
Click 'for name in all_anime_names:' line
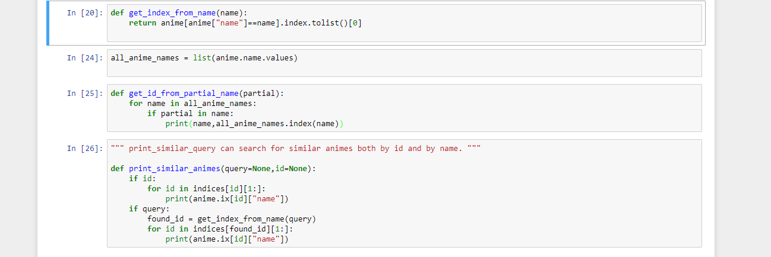[x=192, y=103]
